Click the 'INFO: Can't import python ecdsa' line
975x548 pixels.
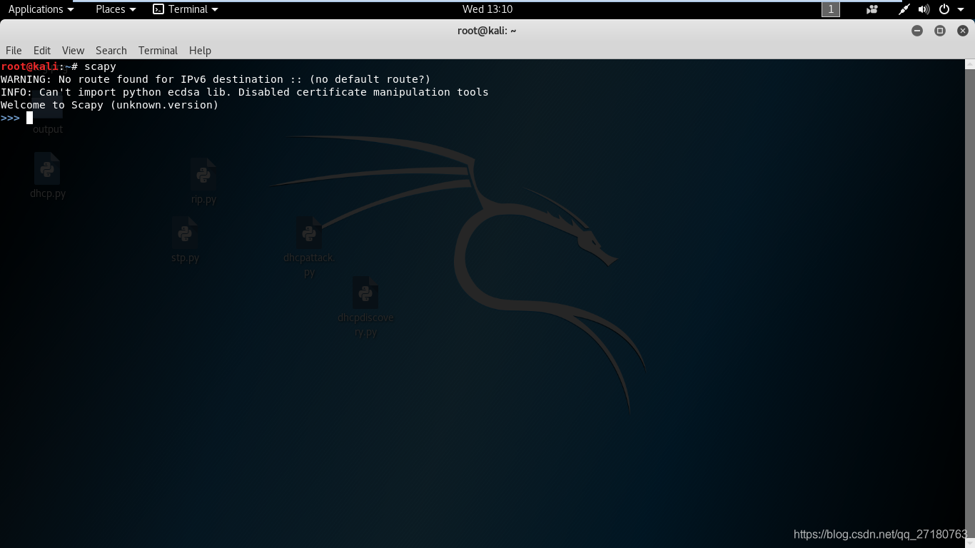[x=245, y=92]
